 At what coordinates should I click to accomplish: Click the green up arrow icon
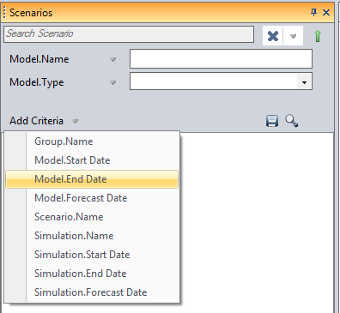(x=318, y=36)
